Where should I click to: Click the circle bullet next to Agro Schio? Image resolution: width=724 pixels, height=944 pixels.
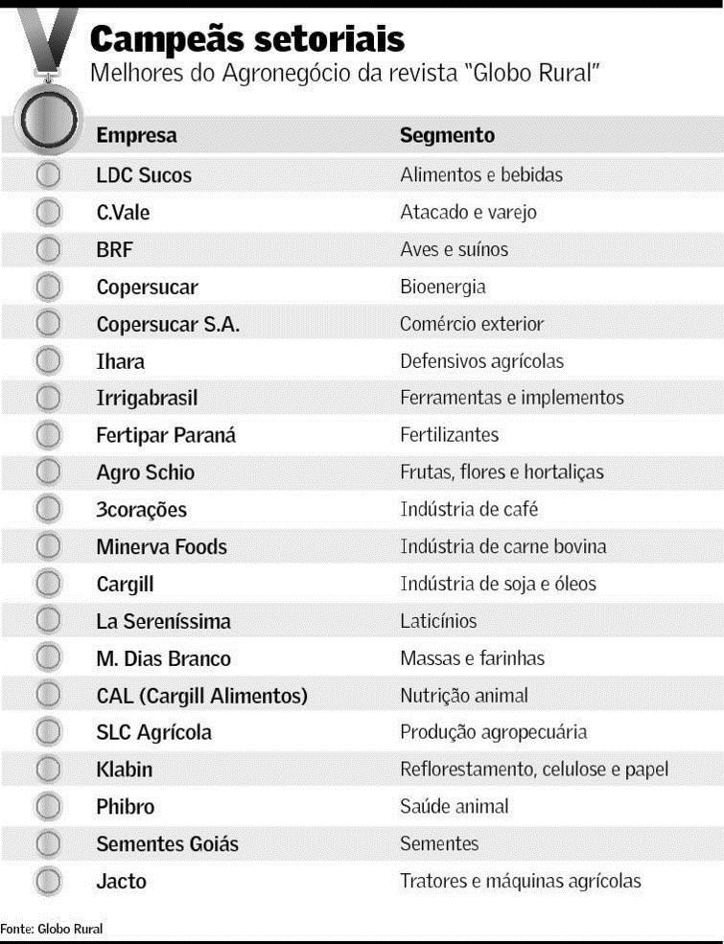[x=48, y=472]
